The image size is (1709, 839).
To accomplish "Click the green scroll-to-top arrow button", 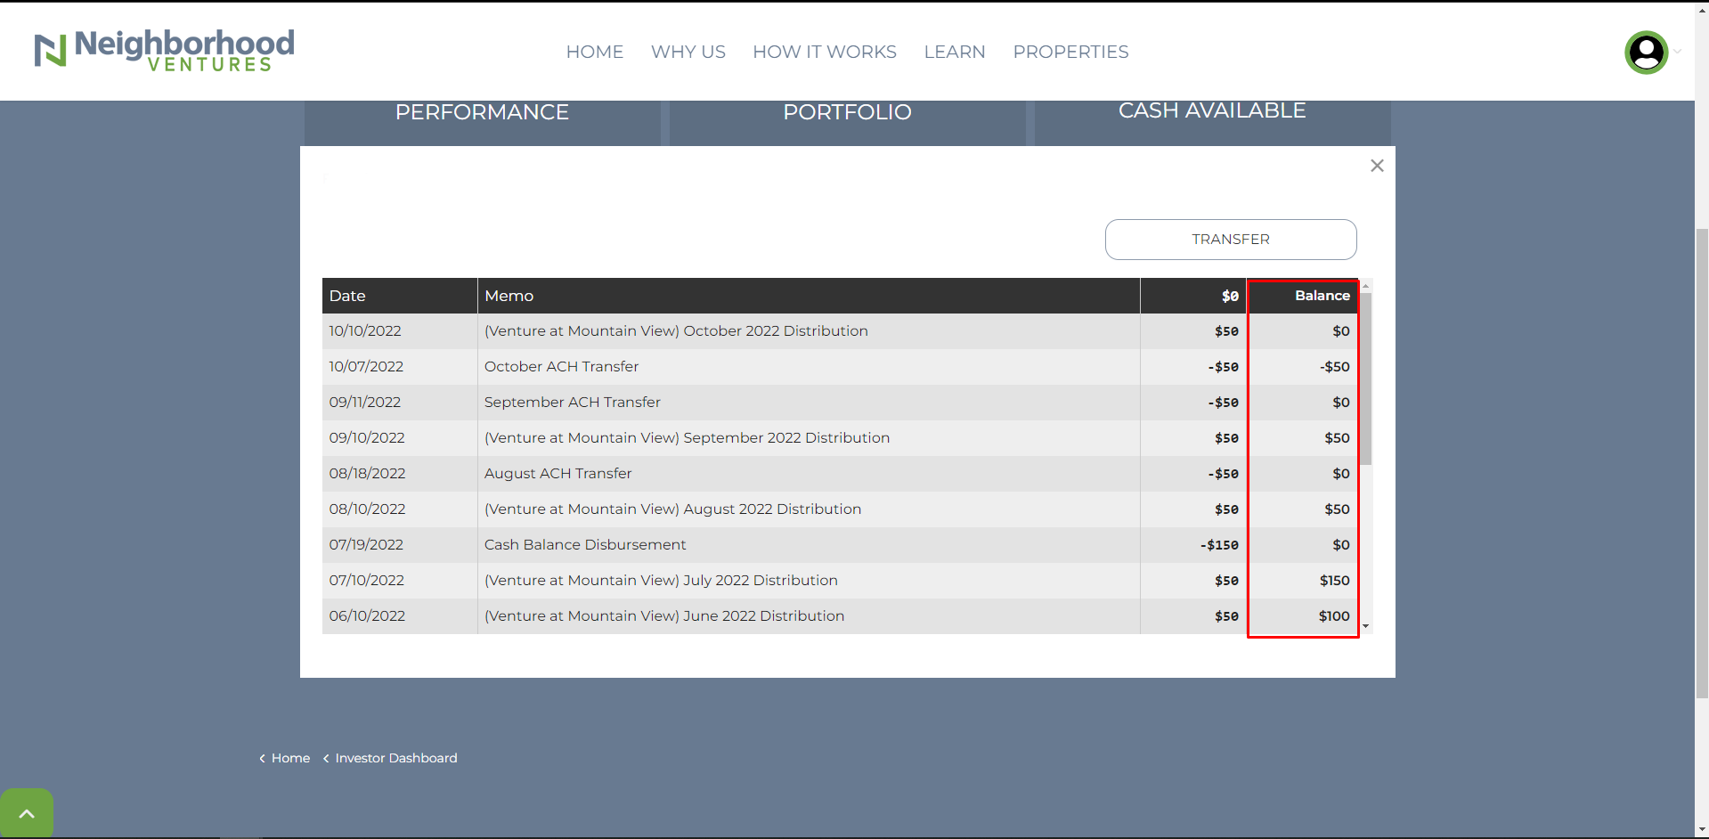I will (x=27, y=813).
